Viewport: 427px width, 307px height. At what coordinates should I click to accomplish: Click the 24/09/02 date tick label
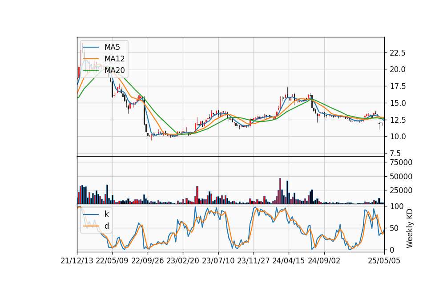point(324,261)
